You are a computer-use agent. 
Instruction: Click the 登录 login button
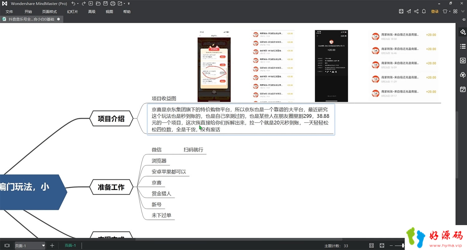[x=435, y=12]
